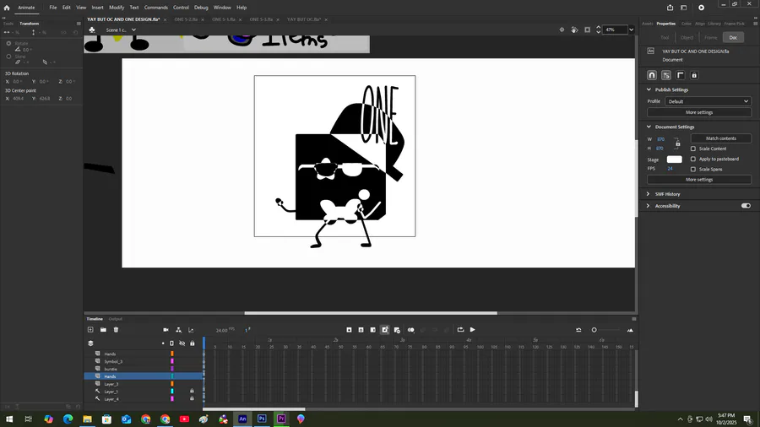Expand the Accessibility section
Image resolution: width=760 pixels, height=427 pixels.
(x=649, y=206)
